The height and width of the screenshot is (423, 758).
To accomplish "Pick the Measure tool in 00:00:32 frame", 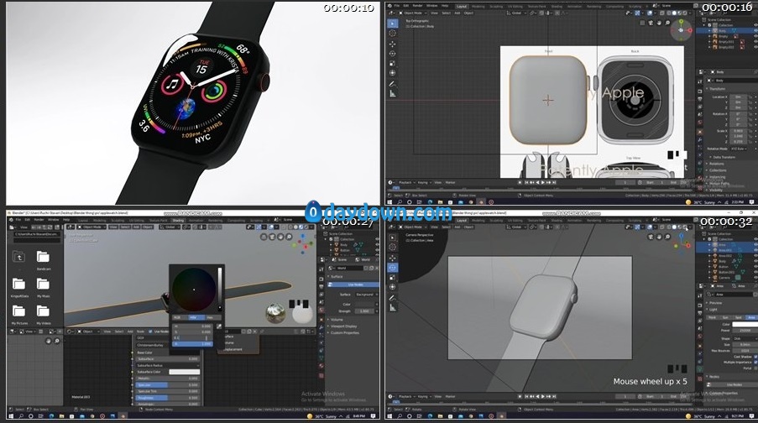I will click(x=393, y=307).
